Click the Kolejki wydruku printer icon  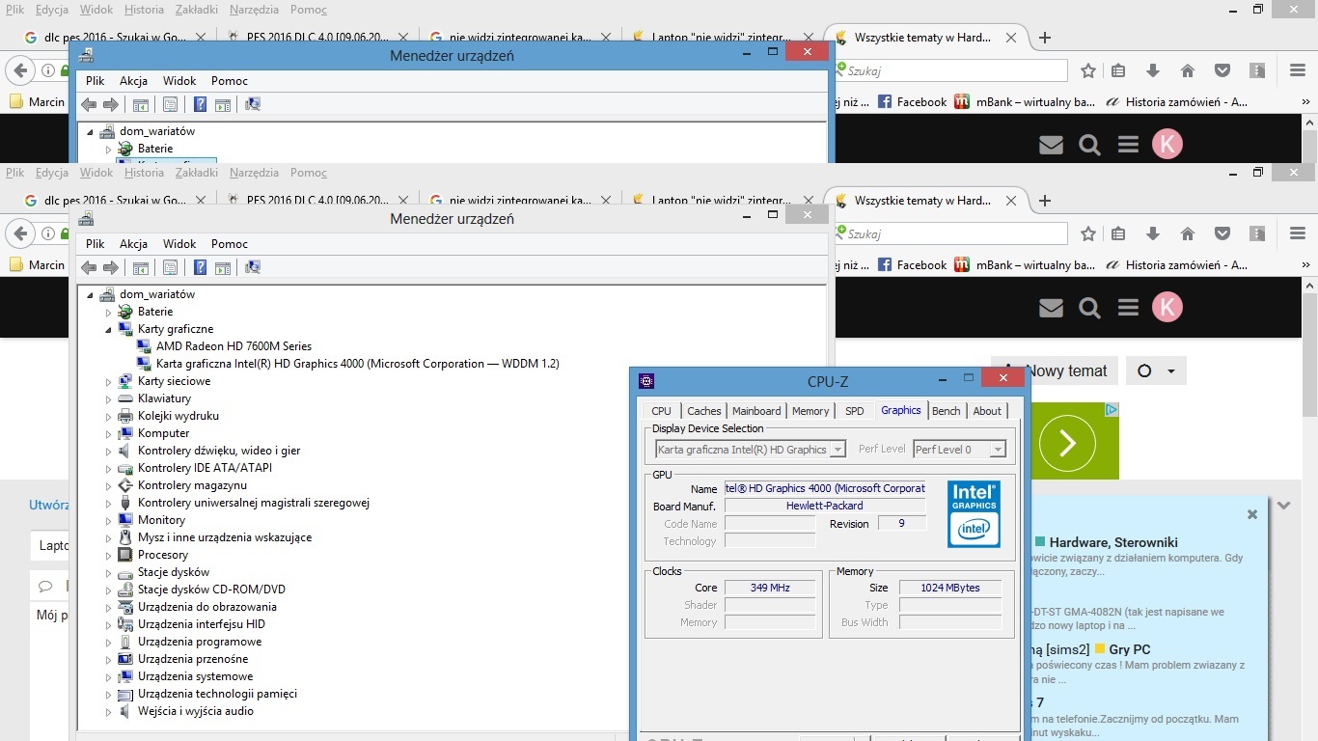point(125,416)
